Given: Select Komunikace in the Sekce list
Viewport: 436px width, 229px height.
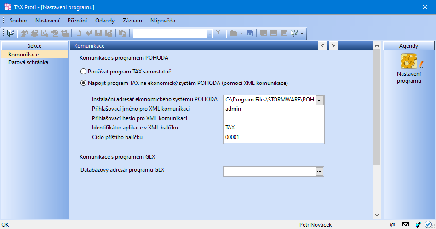Looking at the screenshot, I should [34, 55].
